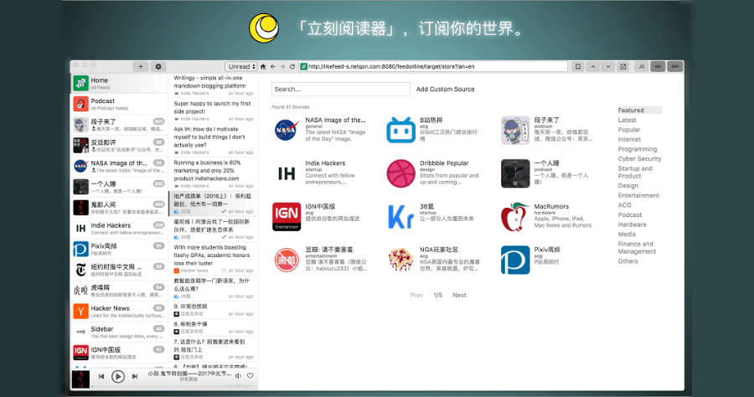Open Pixiv周排 feed in sidebar

click(x=119, y=249)
